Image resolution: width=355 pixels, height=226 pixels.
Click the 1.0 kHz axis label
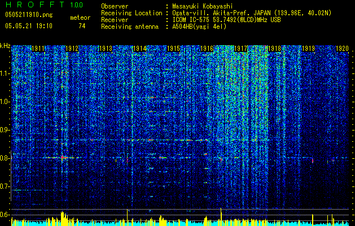(5, 102)
